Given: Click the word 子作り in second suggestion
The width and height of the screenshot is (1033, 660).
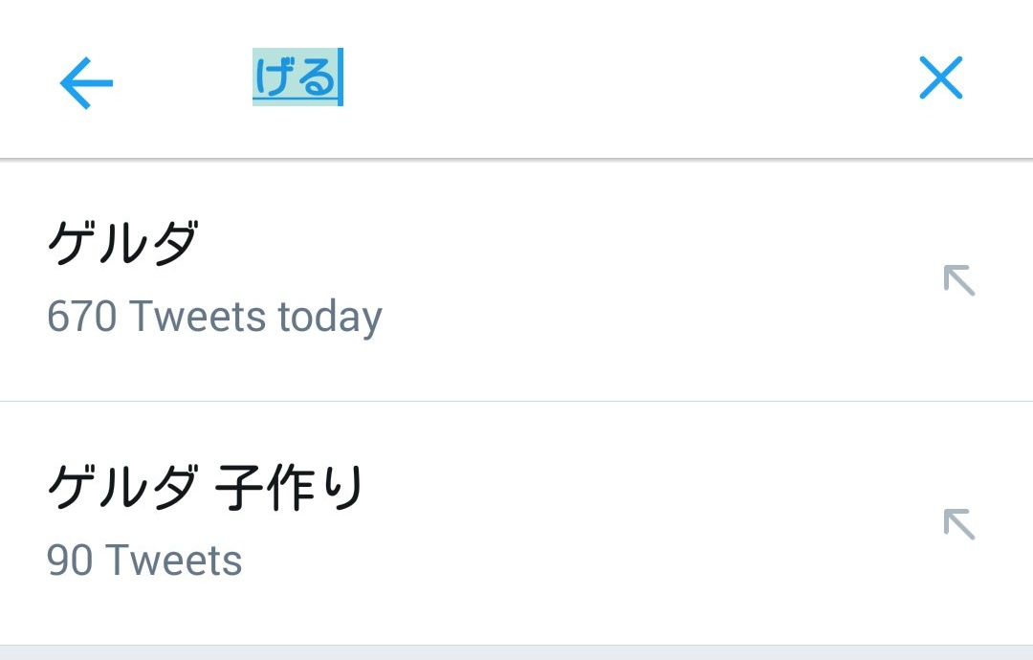Looking at the screenshot, I should click(x=289, y=489).
